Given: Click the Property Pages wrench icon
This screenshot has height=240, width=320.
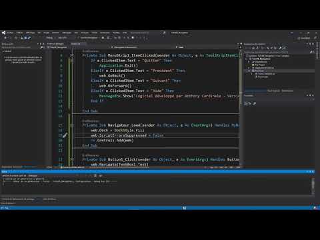Looking at the screenshot, I should coord(255,103).
